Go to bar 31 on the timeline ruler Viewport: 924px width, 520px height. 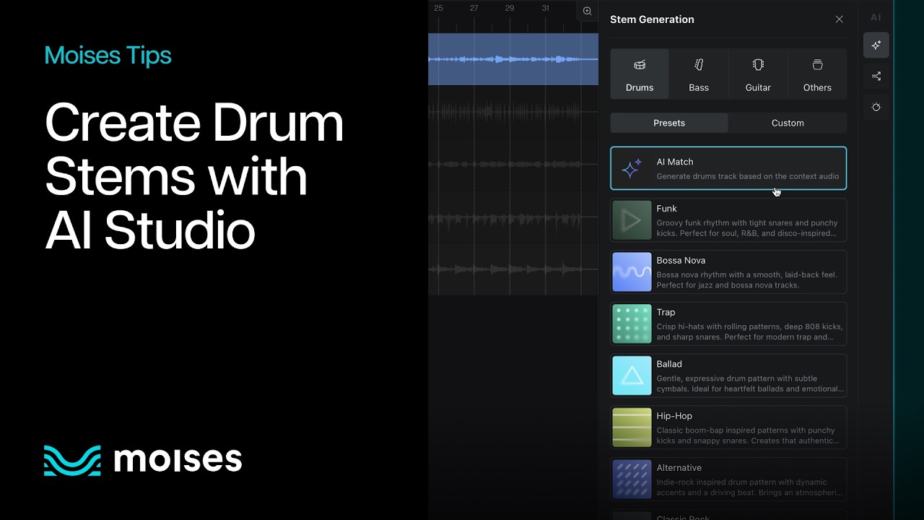(x=545, y=8)
